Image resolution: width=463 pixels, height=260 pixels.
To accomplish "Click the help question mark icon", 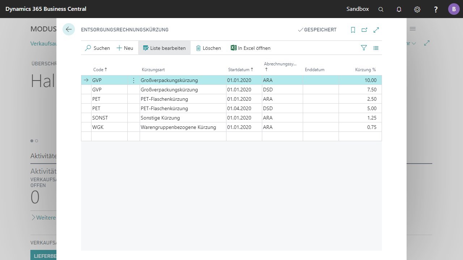I will 436,9.
